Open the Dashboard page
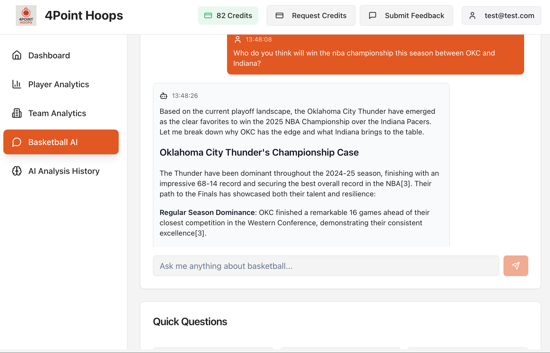Screen dimensions: 550x353 tap(49, 55)
